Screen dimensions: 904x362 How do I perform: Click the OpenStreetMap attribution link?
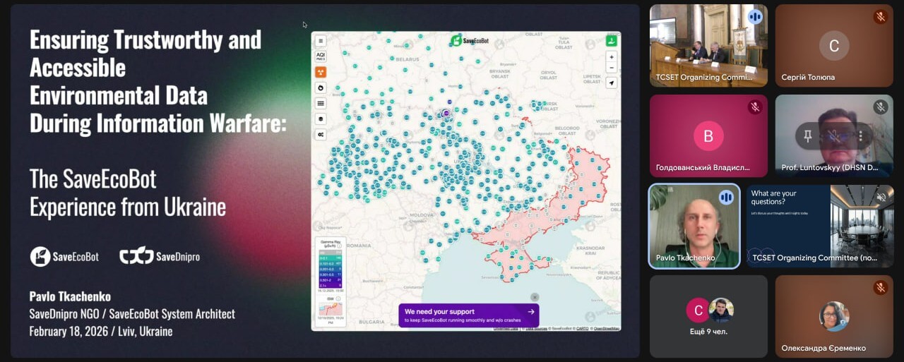pos(606,328)
